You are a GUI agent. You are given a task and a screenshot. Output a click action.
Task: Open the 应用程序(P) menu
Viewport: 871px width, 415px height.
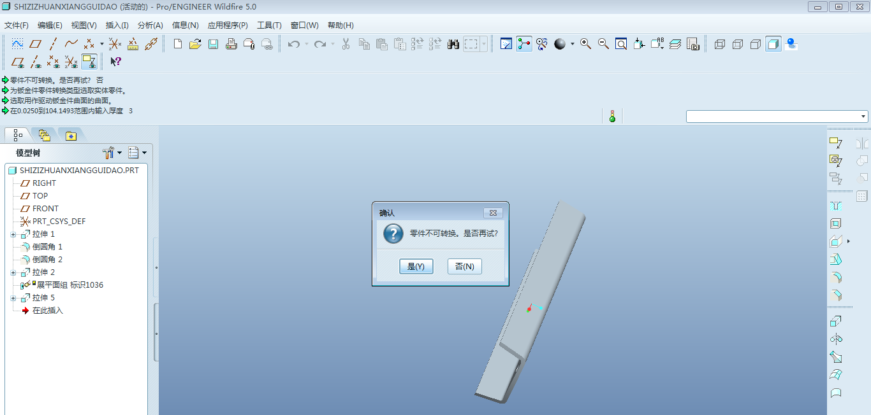coord(228,25)
